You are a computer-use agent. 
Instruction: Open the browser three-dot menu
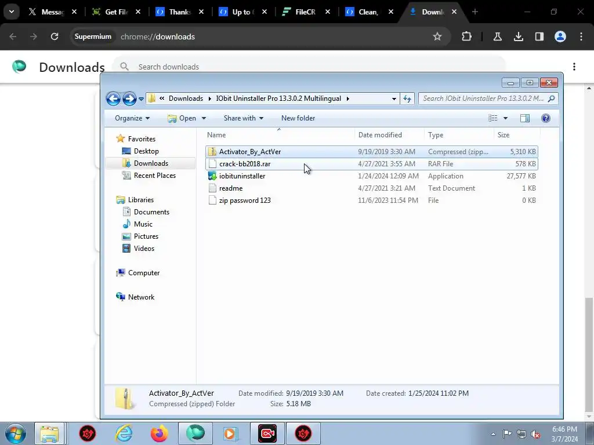coord(581,37)
